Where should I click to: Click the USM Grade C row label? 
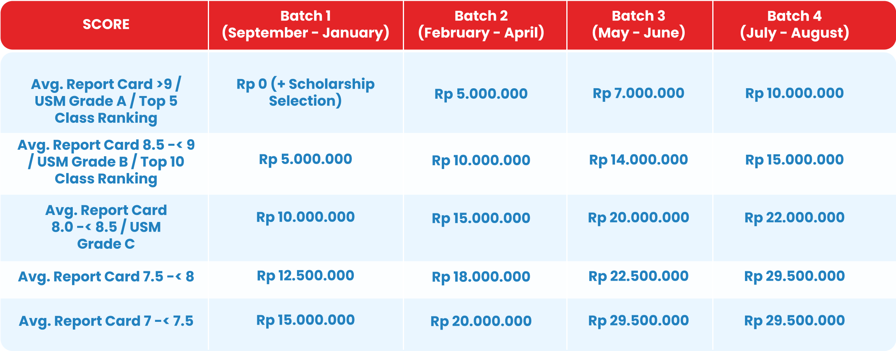coord(106,227)
